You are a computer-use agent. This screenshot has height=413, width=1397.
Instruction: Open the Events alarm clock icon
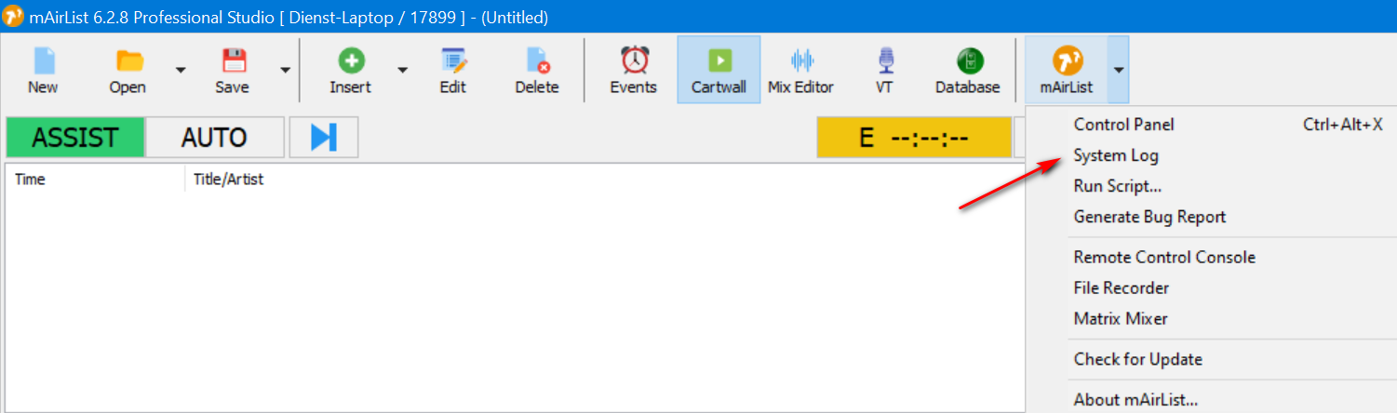point(634,61)
